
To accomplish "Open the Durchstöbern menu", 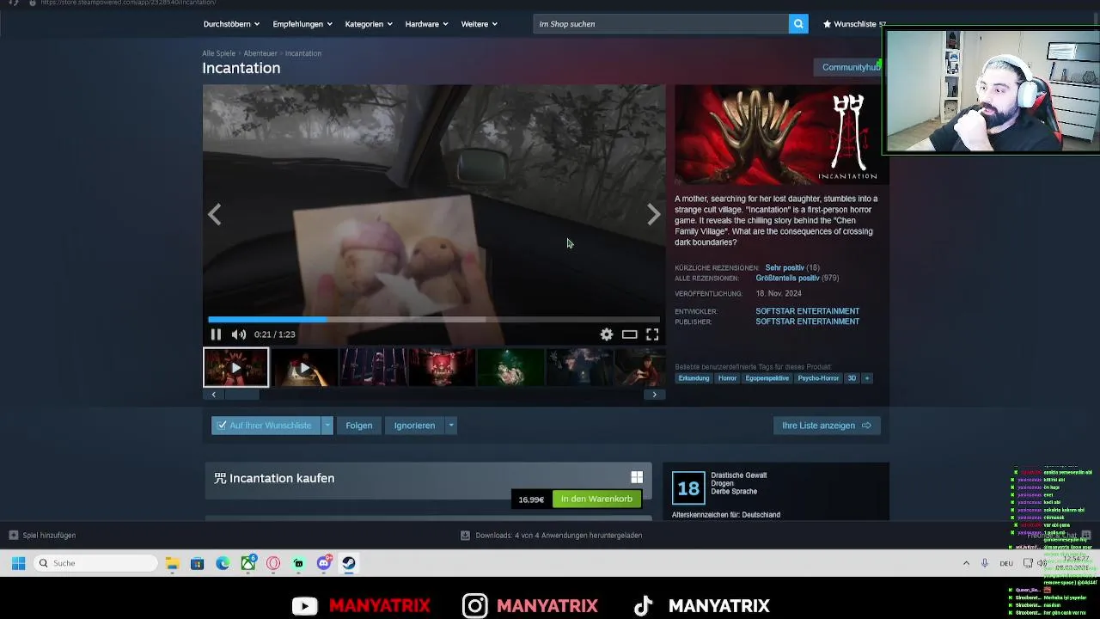I will coord(231,24).
